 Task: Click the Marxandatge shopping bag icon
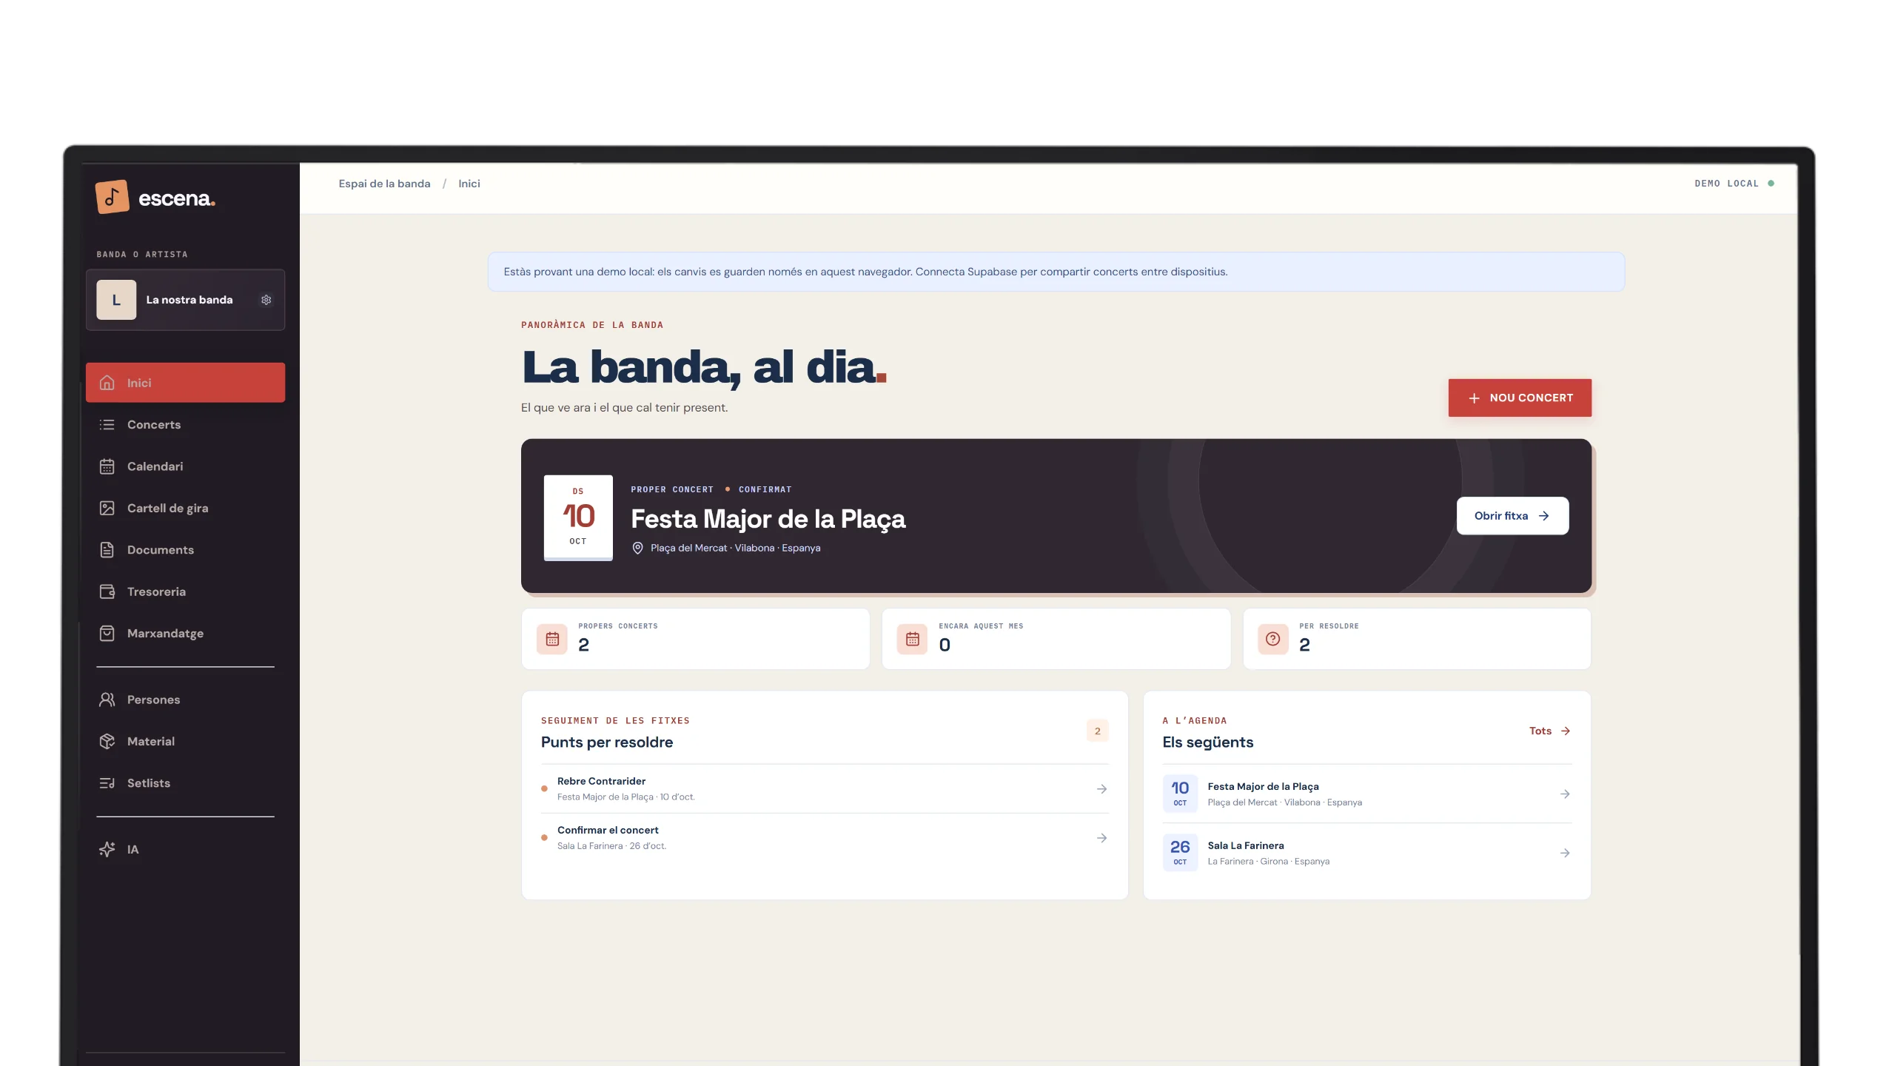point(107,633)
